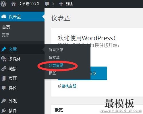The image size is (143, 114).
Task: Click the blue customize site button
Action: pyautogui.click(x=98, y=73)
